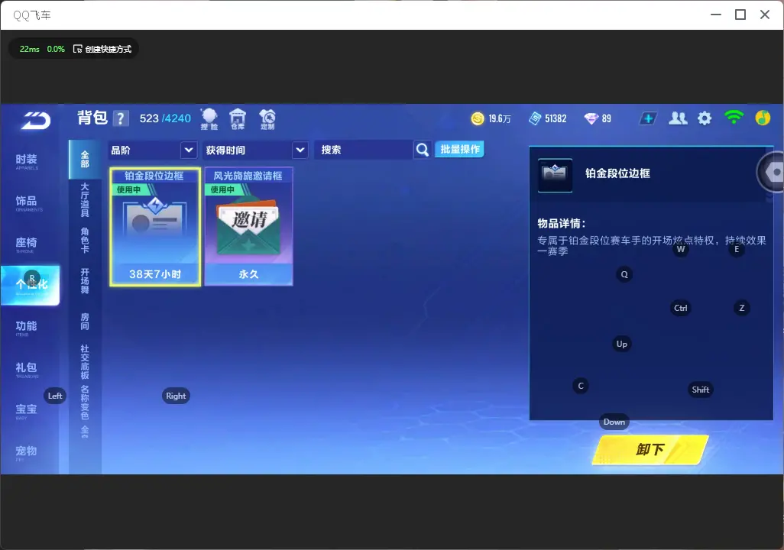Click the blue plus recharge button
784x550 pixels.
pyautogui.click(x=648, y=118)
